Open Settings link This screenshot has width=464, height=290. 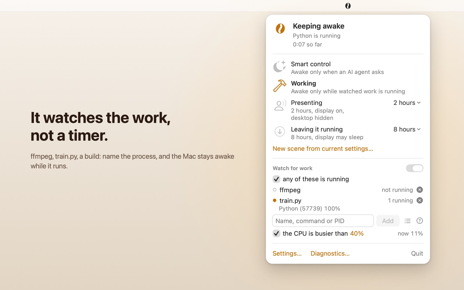click(287, 253)
